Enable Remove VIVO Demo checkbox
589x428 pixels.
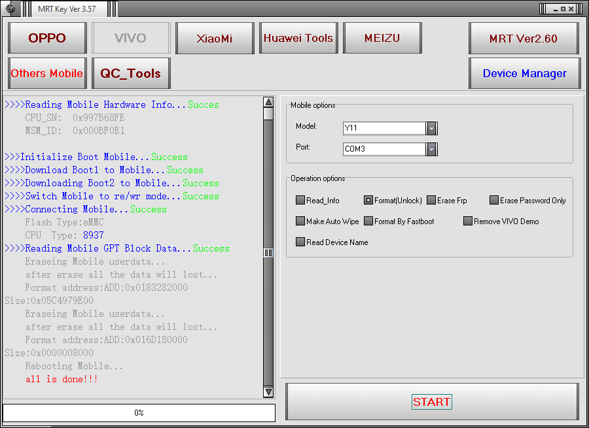[x=468, y=221]
